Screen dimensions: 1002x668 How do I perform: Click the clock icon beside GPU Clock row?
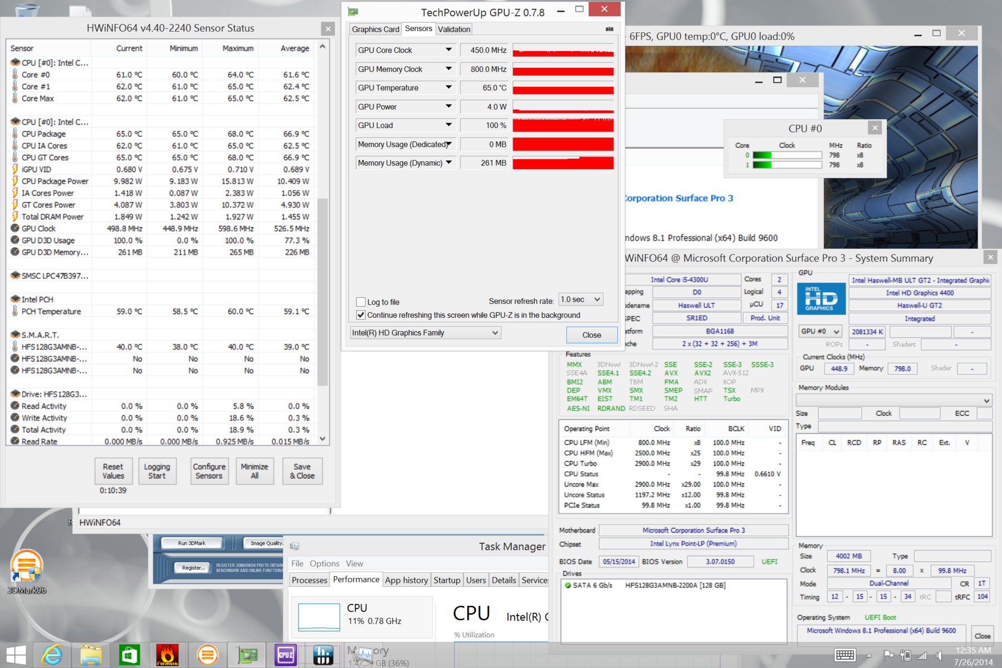click(15, 228)
